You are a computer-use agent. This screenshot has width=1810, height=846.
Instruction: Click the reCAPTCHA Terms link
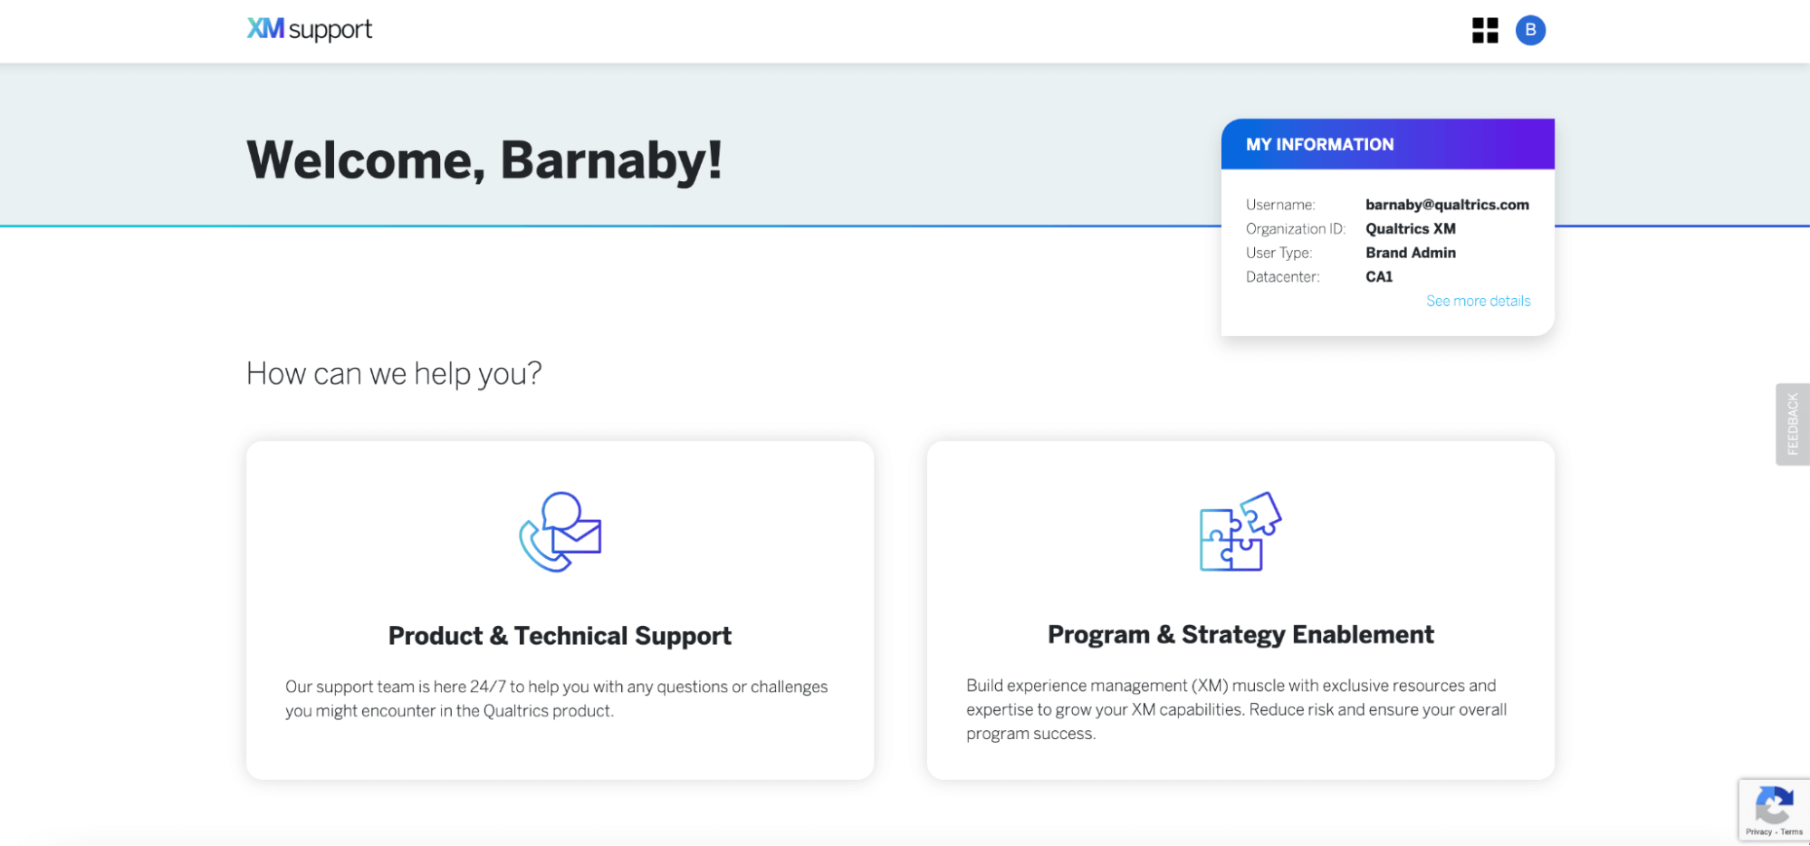(1792, 832)
